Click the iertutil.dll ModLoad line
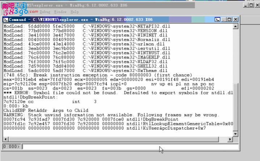Viewport: 260px width, 161px height. 87,48
